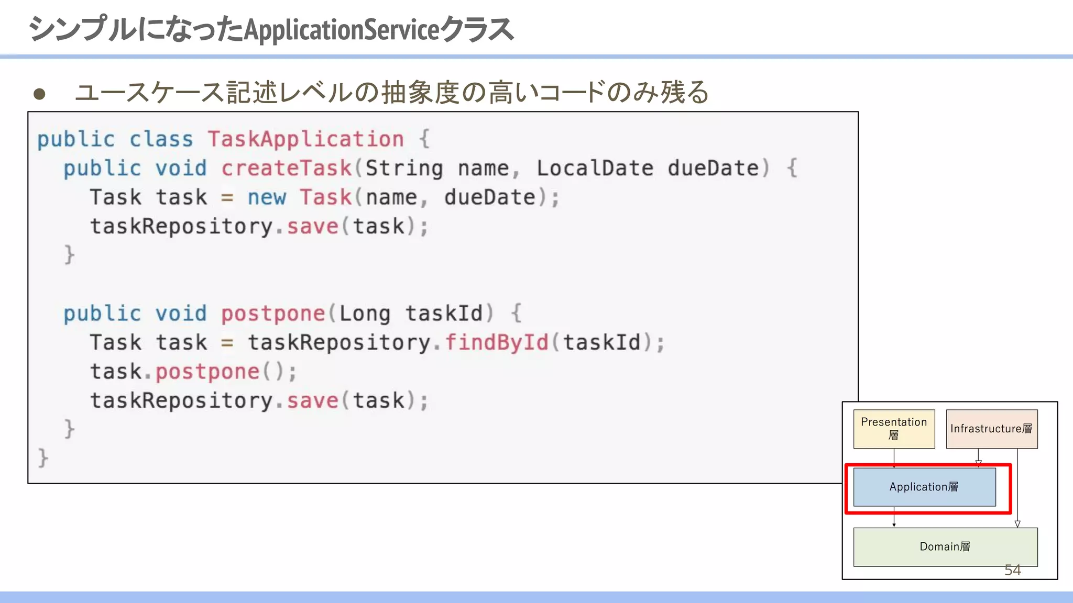Click the Application層 blue box
The width and height of the screenshot is (1073, 603).
pyautogui.click(x=924, y=487)
